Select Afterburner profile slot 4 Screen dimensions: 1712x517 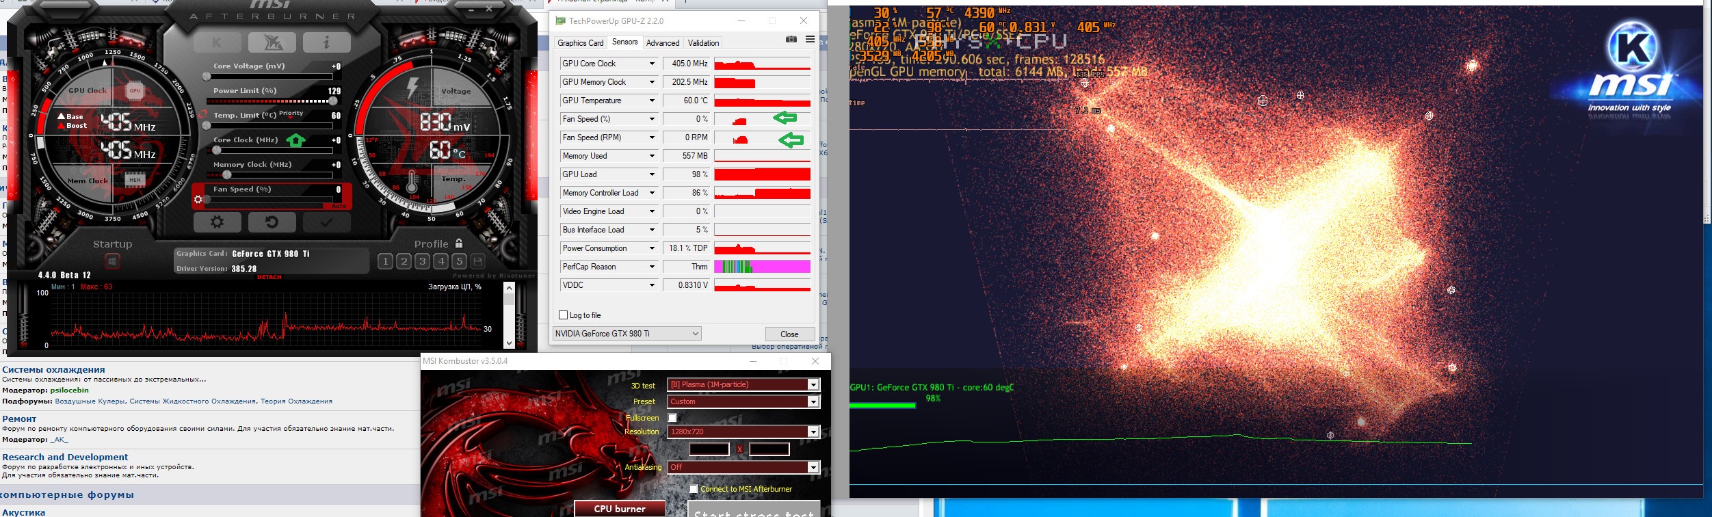(x=441, y=261)
